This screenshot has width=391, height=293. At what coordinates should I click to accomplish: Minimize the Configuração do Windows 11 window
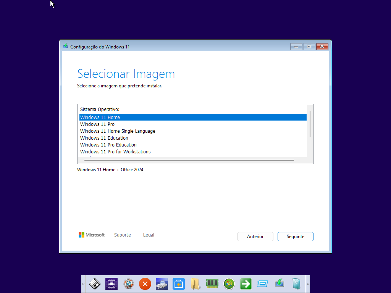click(x=296, y=47)
